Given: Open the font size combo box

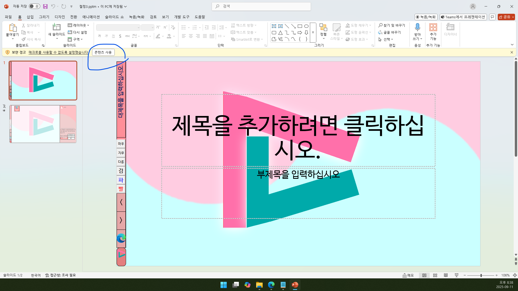Looking at the screenshot, I should click(147, 28).
